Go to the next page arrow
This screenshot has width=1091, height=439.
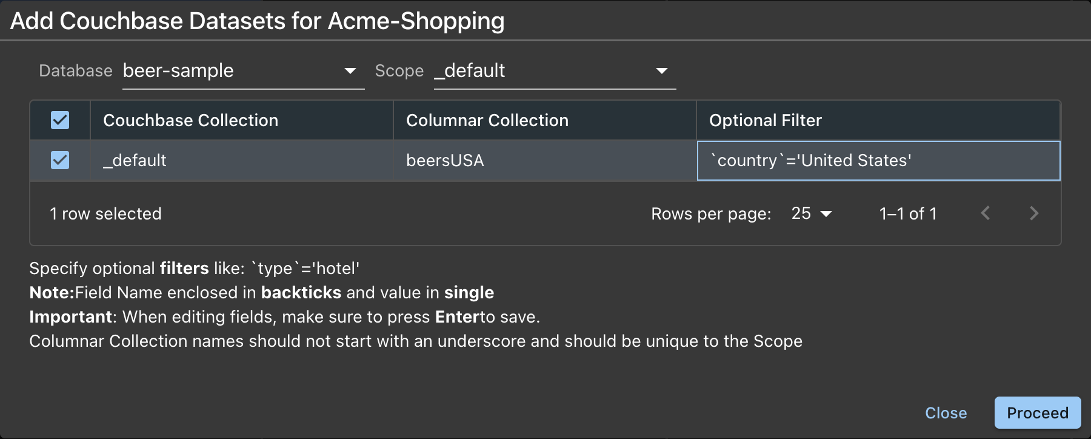(1034, 213)
